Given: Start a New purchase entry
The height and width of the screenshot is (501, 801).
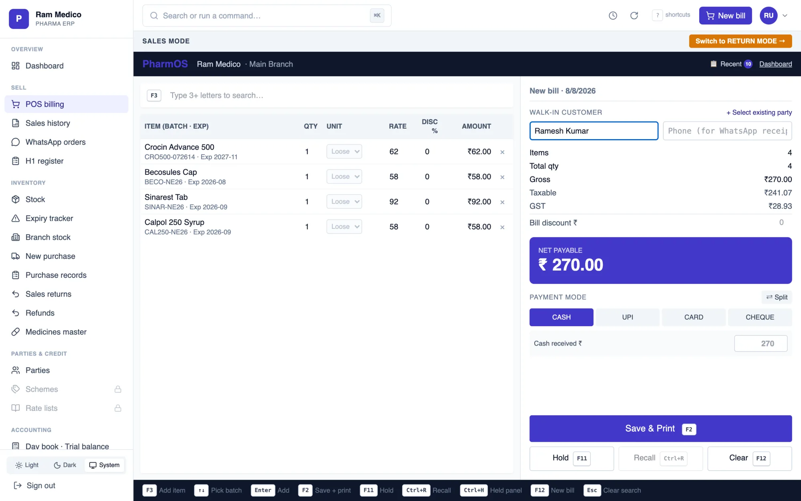Looking at the screenshot, I should 66,256.
